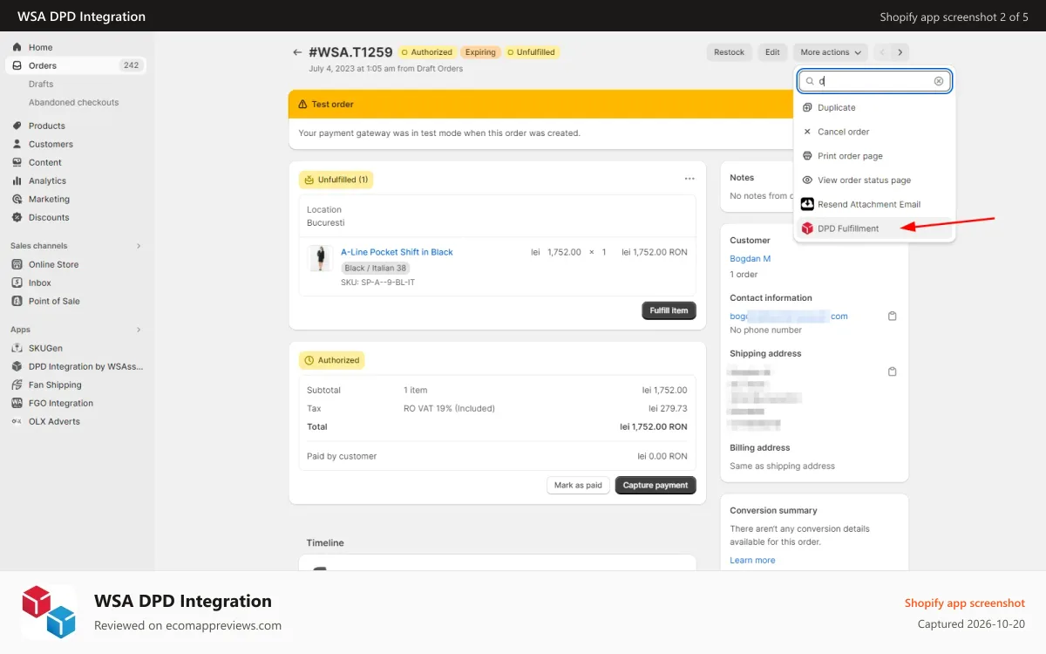Copy the shipping address icon

pyautogui.click(x=892, y=371)
